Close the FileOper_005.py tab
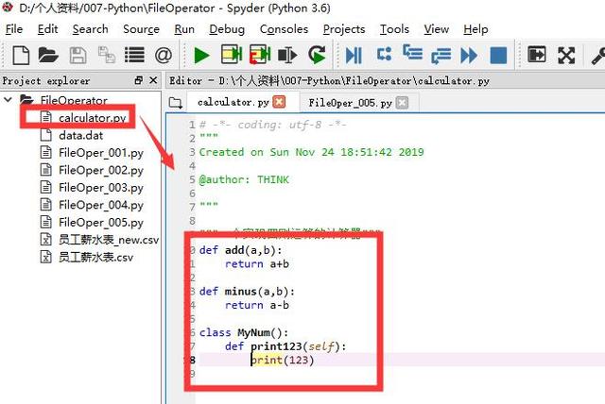Screen dimensions: 605x404 402,103
